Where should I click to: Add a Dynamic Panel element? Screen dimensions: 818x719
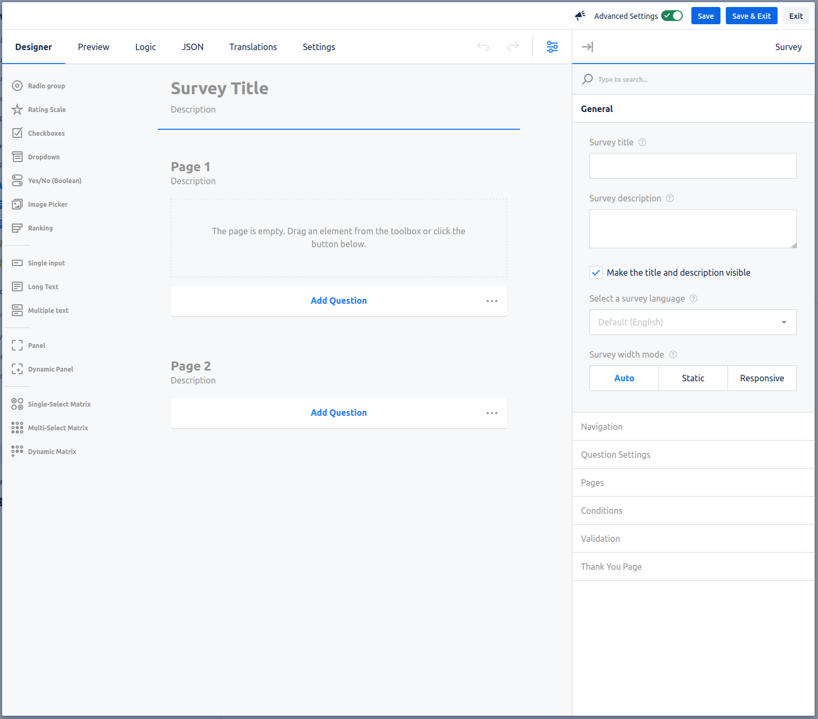click(50, 369)
